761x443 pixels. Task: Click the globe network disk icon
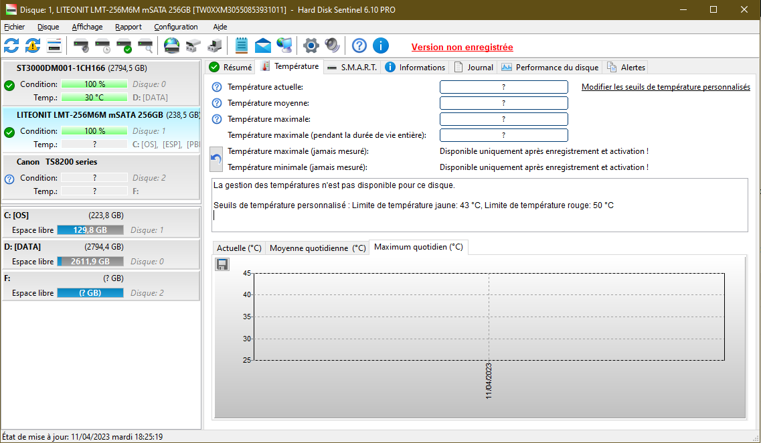172,46
